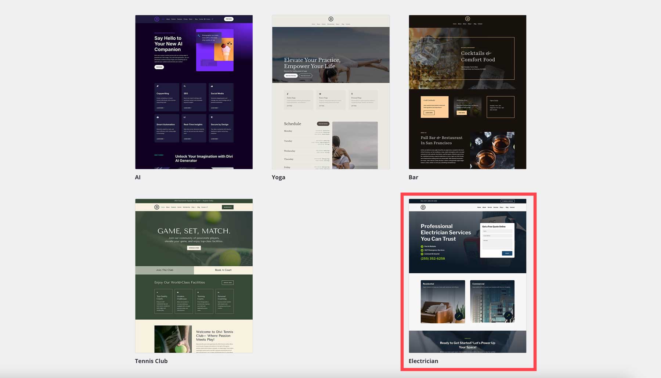
Task: Click the Divi logo in the Bar template header
Action: (467, 19)
